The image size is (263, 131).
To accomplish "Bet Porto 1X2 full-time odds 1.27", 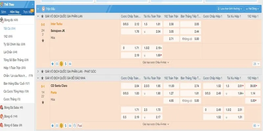I will [x=171, y=93].
